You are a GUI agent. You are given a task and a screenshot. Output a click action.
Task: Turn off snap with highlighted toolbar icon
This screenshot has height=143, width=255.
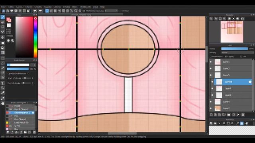47,11
